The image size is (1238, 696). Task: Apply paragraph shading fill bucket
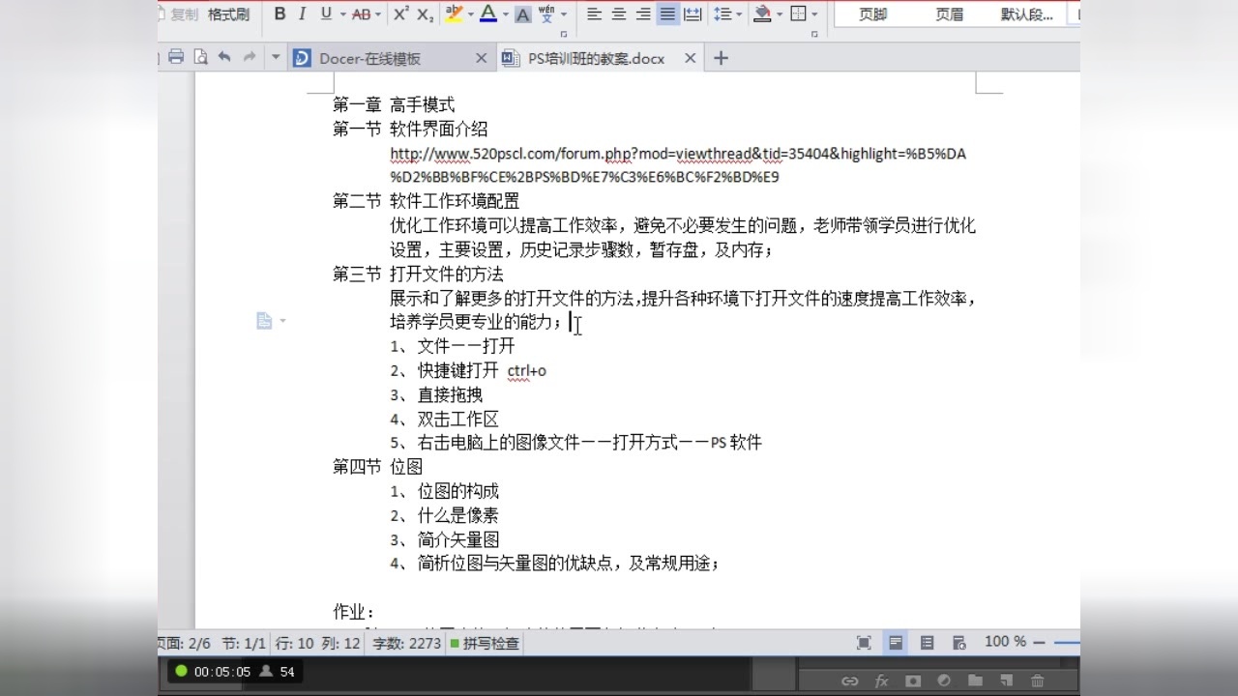pyautogui.click(x=762, y=14)
